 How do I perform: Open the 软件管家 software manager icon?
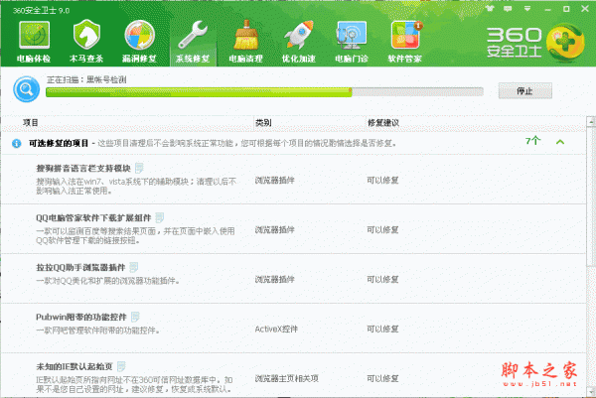click(x=405, y=42)
